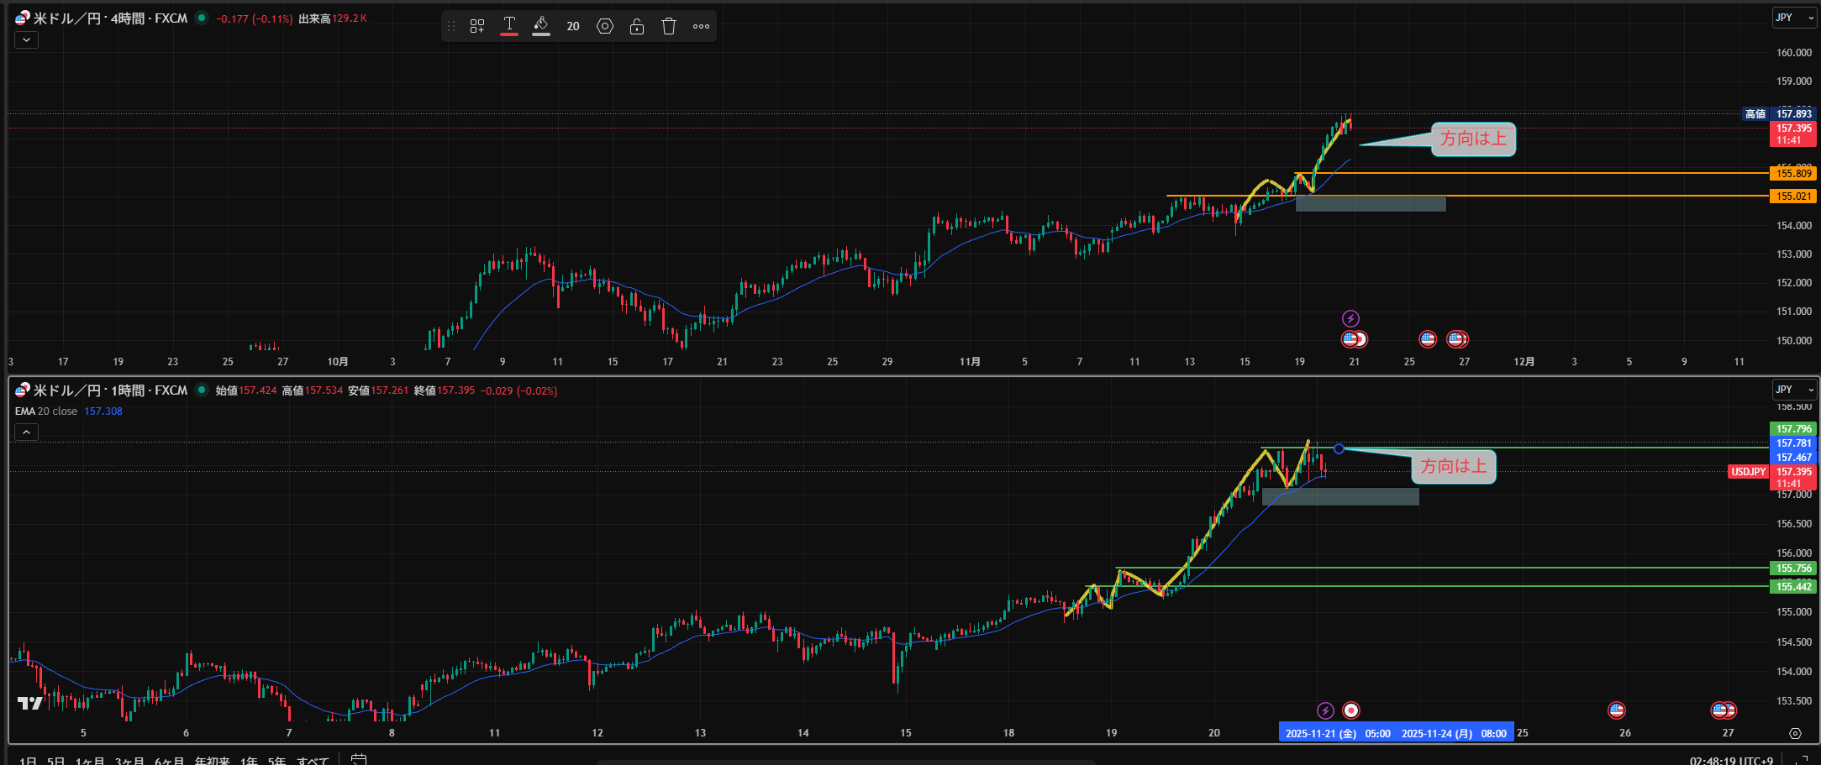Image resolution: width=1821 pixels, height=765 pixels.
Task: Open the JPY currency dropdown on bottom chart
Action: click(x=1793, y=390)
